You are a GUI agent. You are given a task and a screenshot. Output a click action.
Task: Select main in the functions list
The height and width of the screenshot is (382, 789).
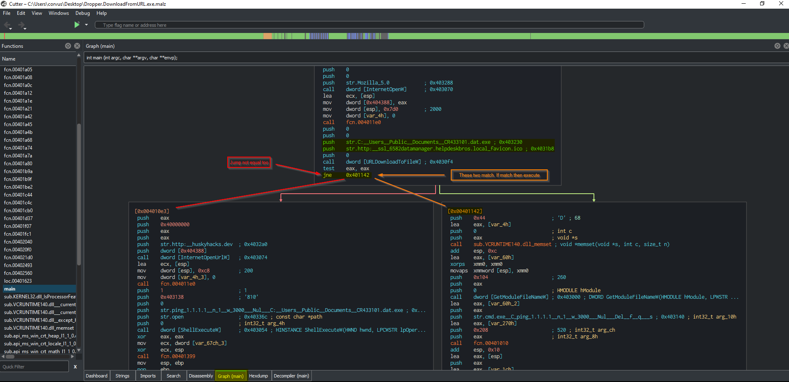point(39,289)
